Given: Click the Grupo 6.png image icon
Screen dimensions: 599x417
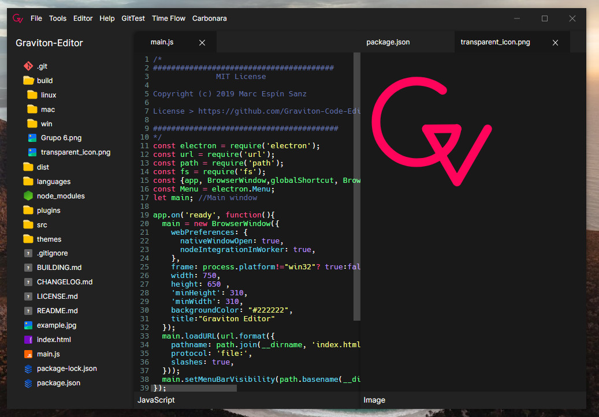Looking at the screenshot, I should pos(32,138).
